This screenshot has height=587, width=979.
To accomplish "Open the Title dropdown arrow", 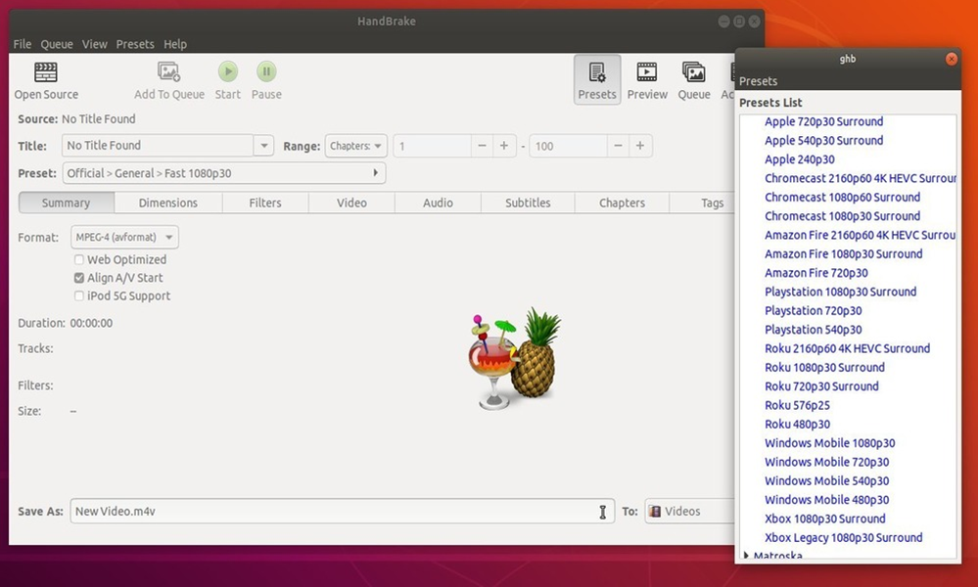I will tap(263, 146).
